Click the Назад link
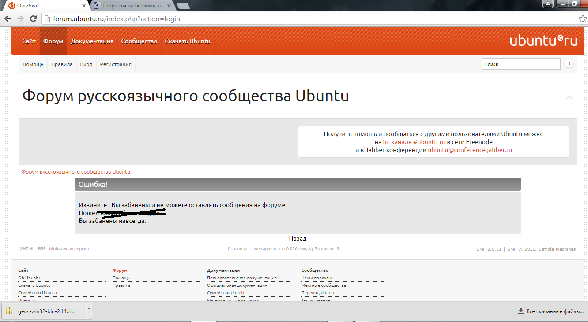Image resolution: width=588 pixels, height=322 pixels. (298, 238)
